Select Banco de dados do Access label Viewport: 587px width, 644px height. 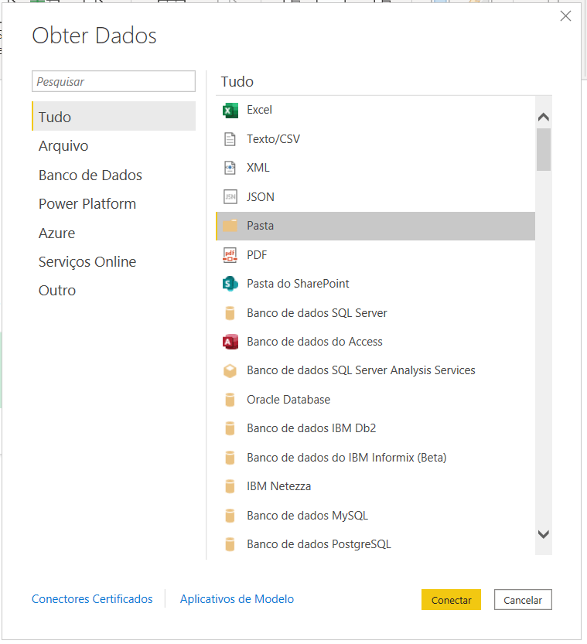pos(314,342)
